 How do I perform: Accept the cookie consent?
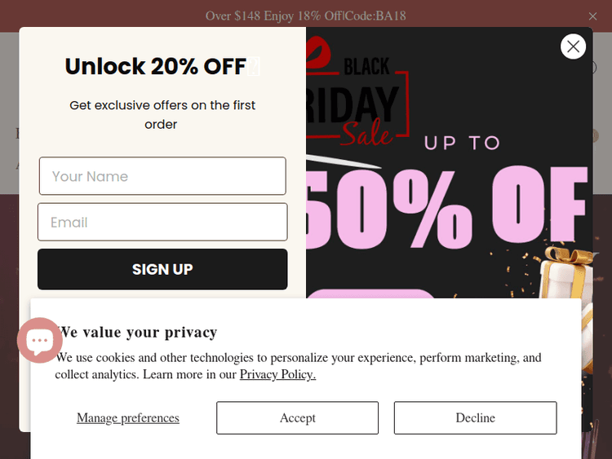coord(297,417)
